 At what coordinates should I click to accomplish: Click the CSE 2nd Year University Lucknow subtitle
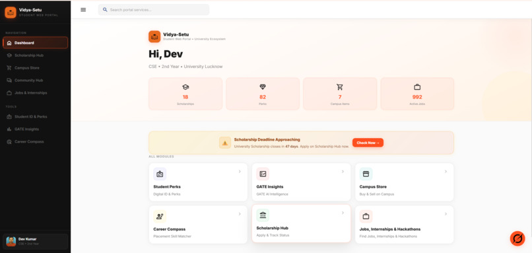tap(185, 67)
